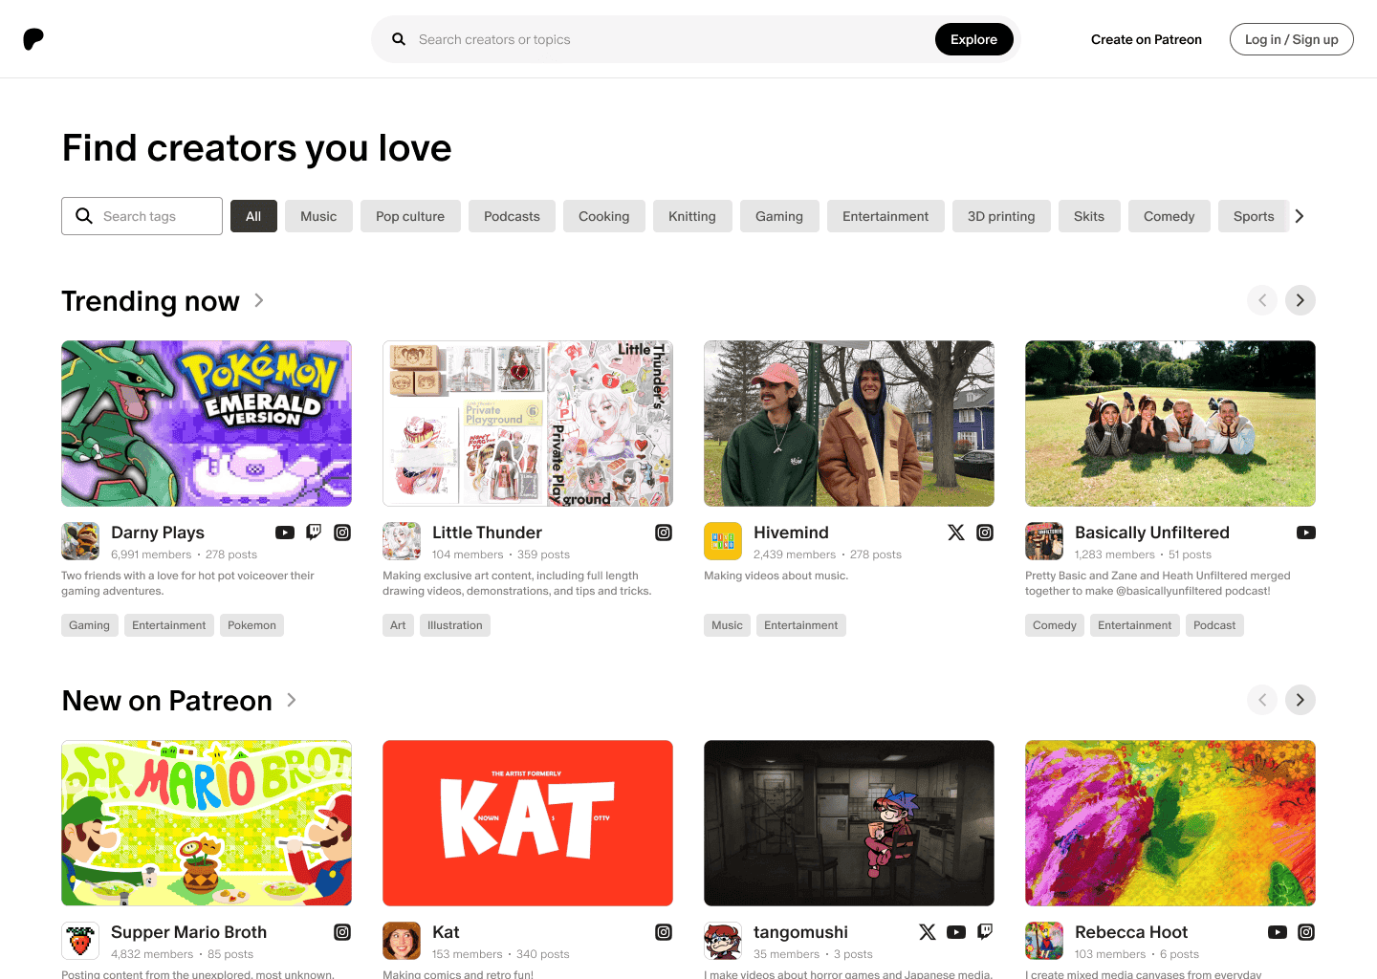
Task: Click the Patreon logo icon
Action: tap(33, 39)
